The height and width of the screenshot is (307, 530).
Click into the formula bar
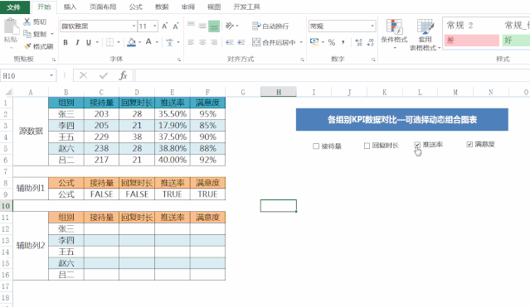click(x=333, y=75)
